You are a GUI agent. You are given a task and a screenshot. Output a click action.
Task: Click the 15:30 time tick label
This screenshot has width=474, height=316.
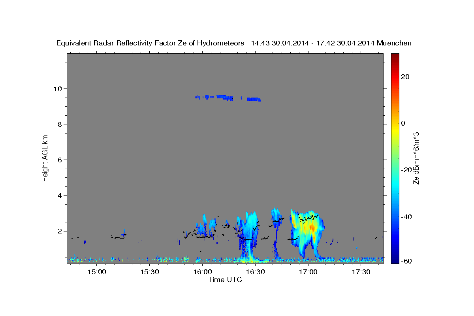[x=149, y=272]
